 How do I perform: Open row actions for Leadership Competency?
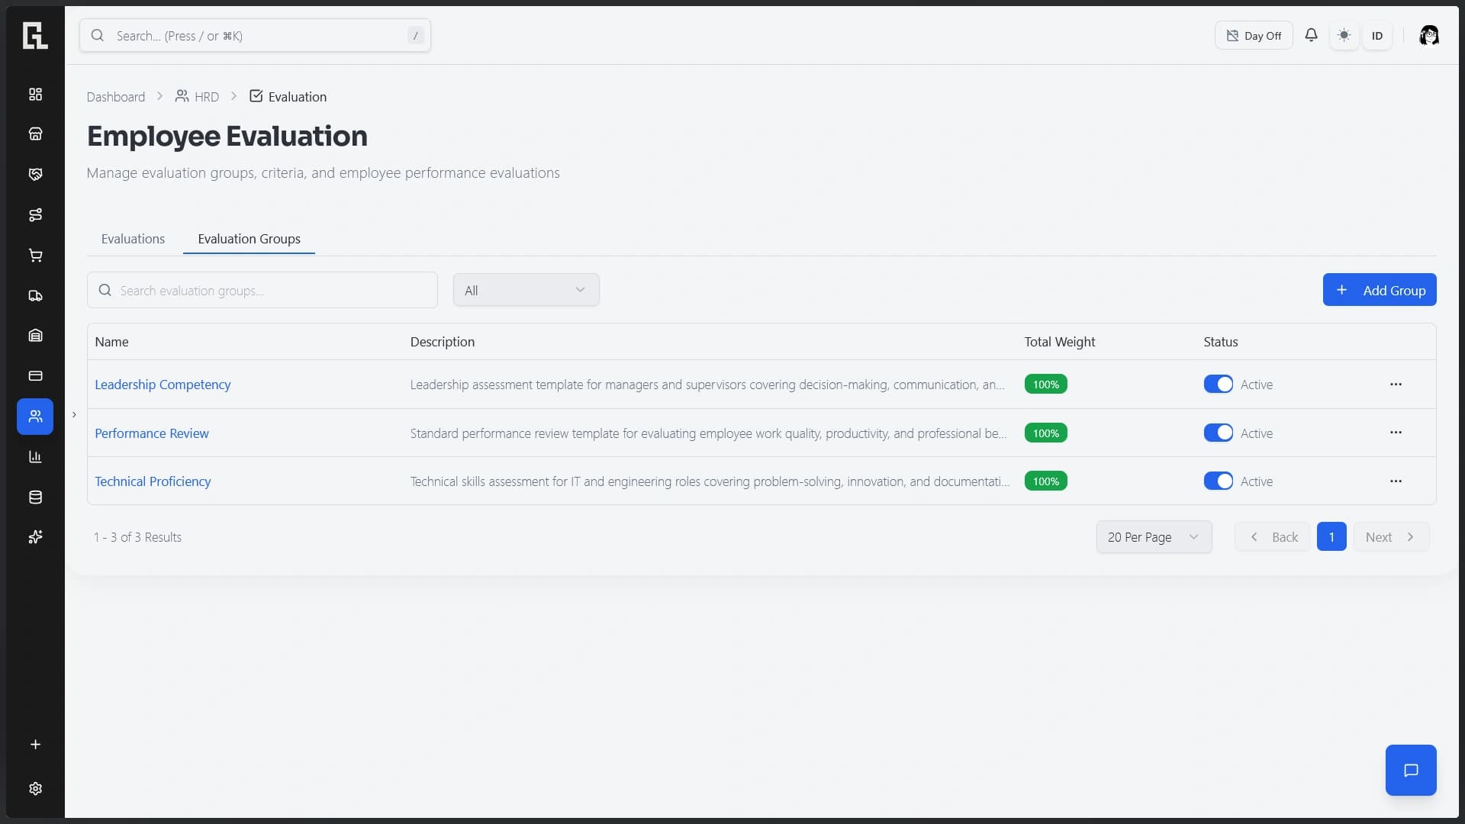pyautogui.click(x=1396, y=384)
